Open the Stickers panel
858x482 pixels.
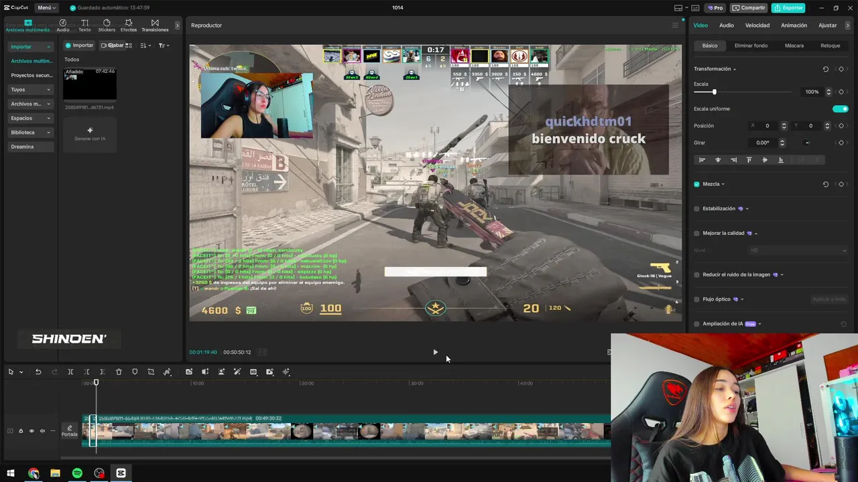coord(107,25)
